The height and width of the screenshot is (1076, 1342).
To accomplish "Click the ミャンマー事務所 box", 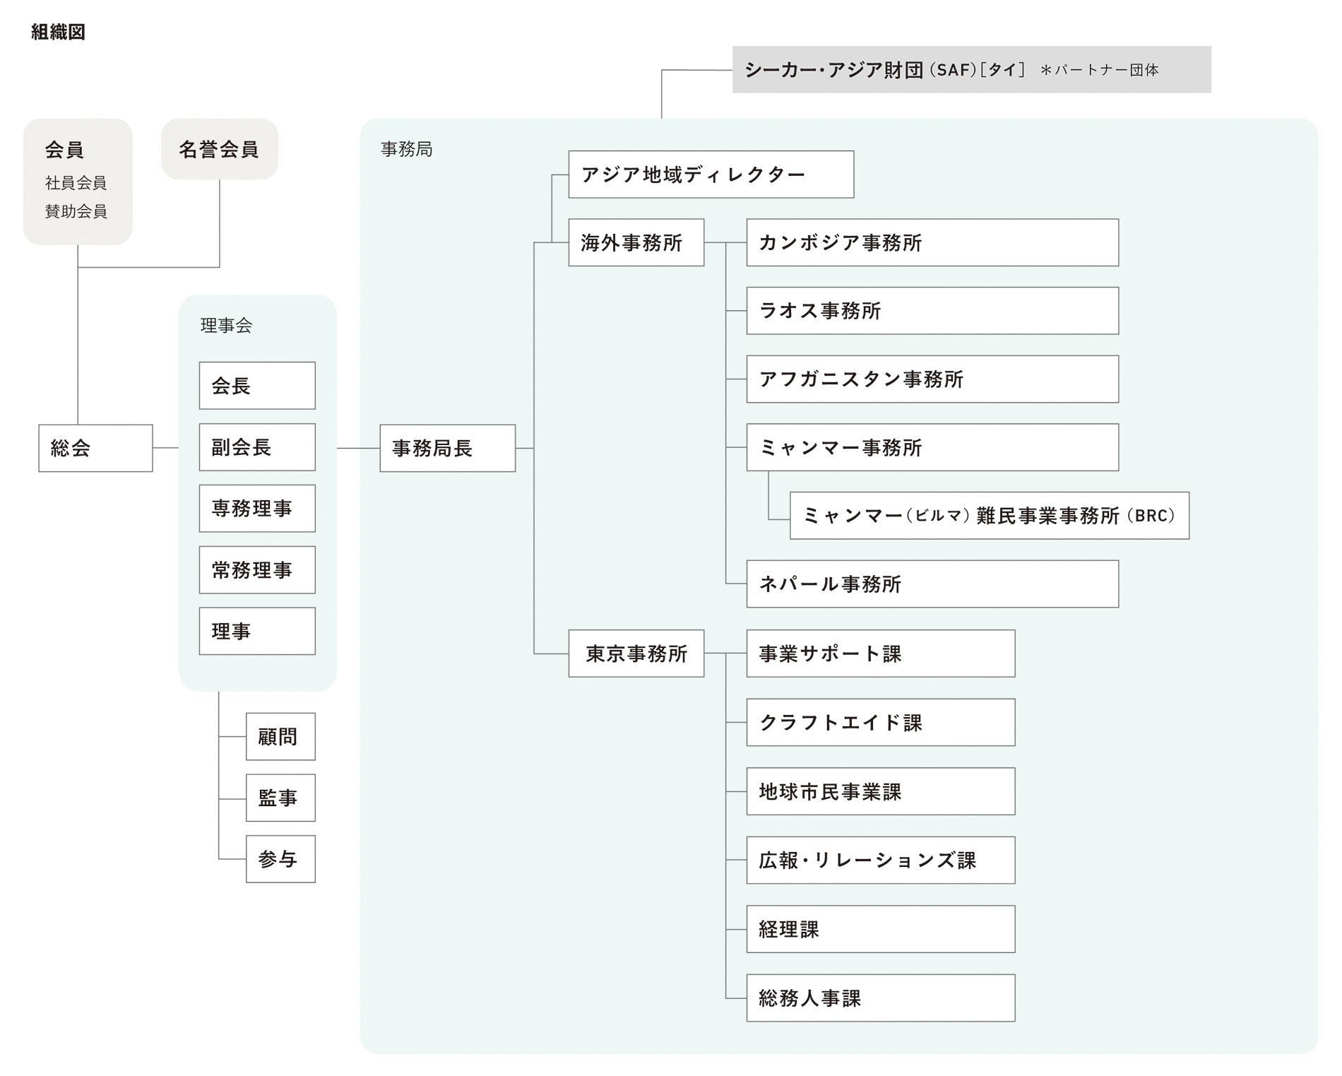I will tap(932, 447).
